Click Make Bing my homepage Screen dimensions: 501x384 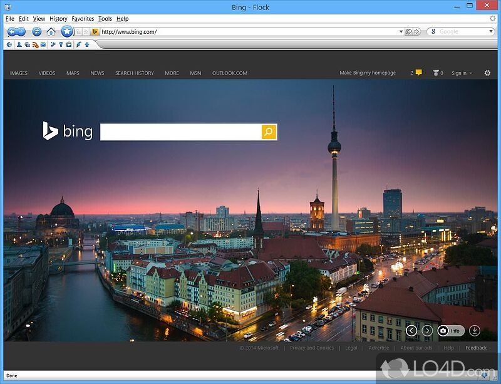368,73
